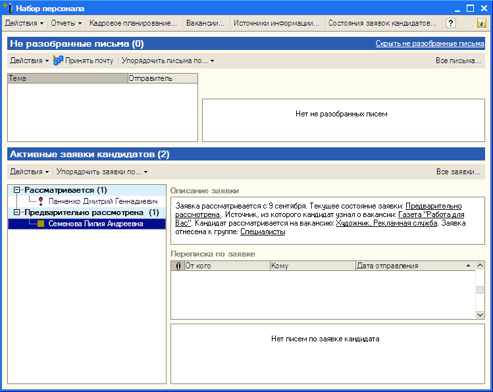Click the yellow info icon at toolbar end

coord(481,23)
